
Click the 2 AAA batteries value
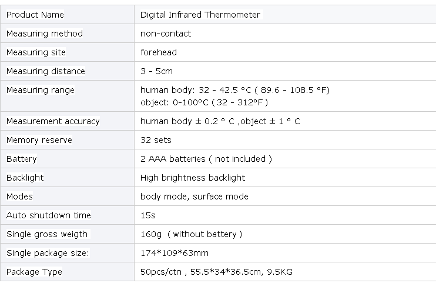[x=206, y=159]
